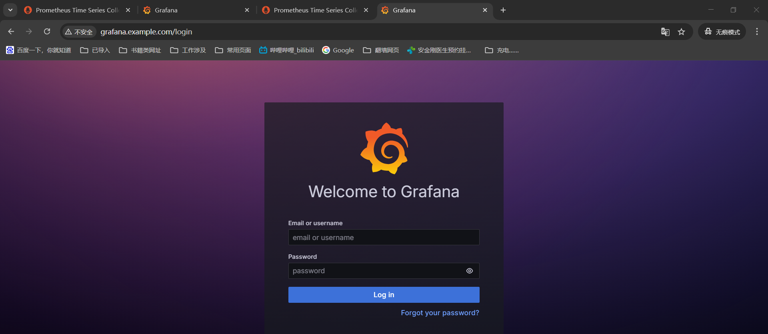Viewport: 768px width, 334px height.
Task: Switch to third tab, Prometheus Time Series
Action: pyautogui.click(x=315, y=10)
